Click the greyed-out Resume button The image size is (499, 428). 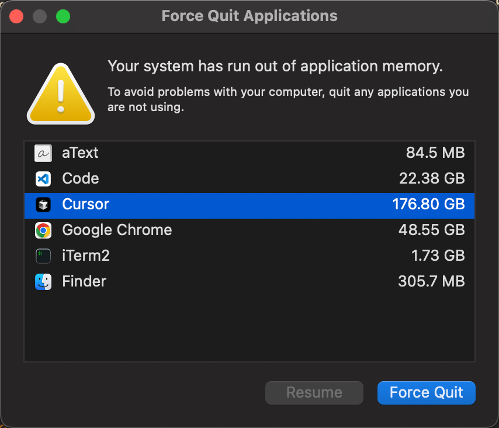point(314,393)
